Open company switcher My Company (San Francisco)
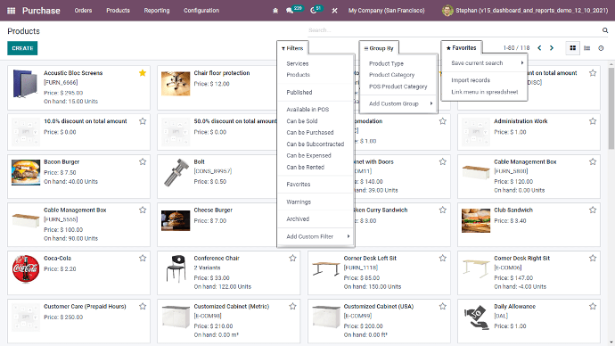 (386, 11)
